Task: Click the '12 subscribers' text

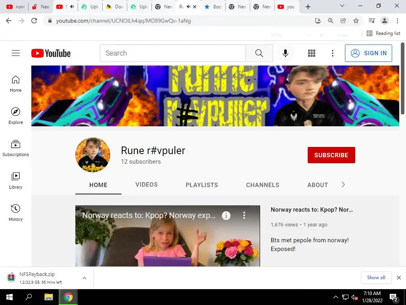Action: (141, 162)
